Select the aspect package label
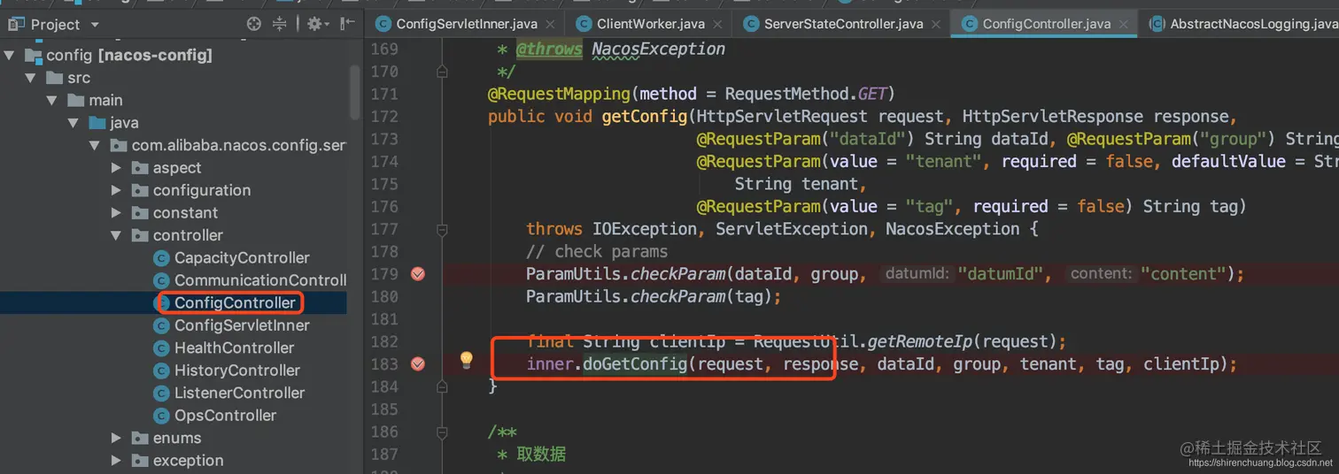 [177, 168]
